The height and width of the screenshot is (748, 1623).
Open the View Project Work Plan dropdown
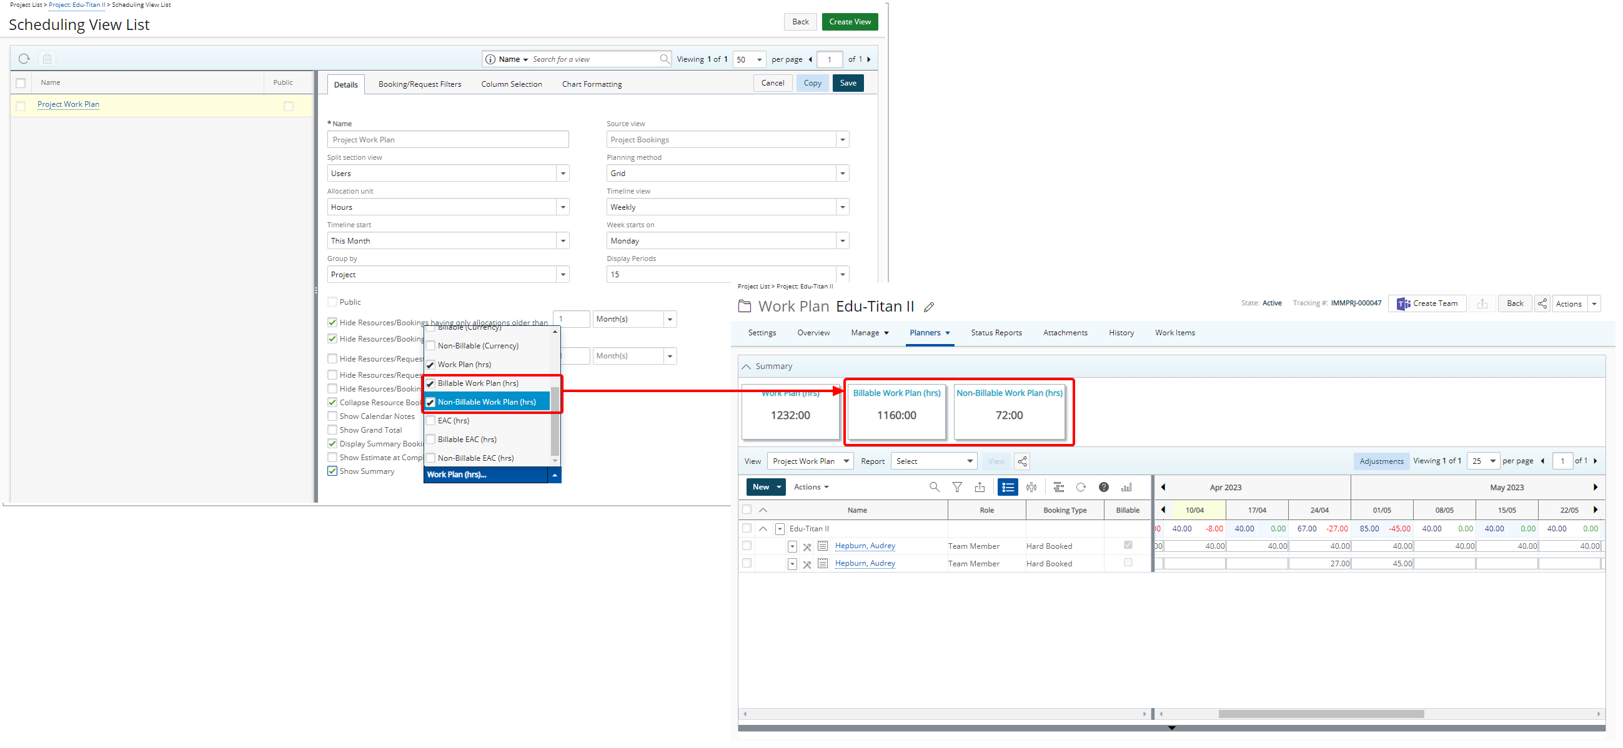tap(810, 461)
